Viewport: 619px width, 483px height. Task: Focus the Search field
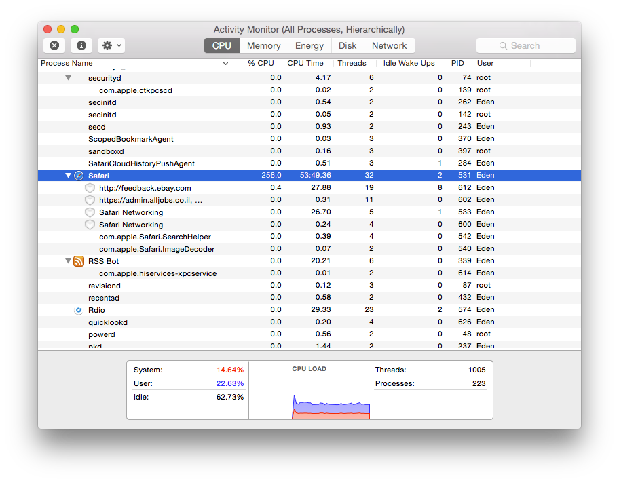(x=526, y=45)
